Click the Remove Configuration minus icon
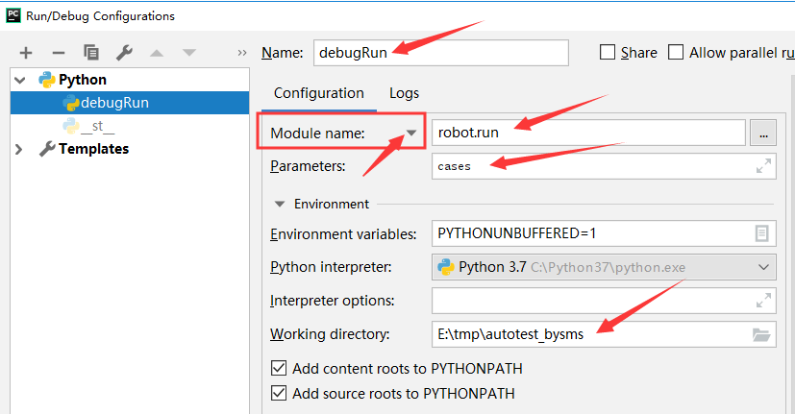Image resolution: width=795 pixels, height=414 pixels. [x=59, y=53]
